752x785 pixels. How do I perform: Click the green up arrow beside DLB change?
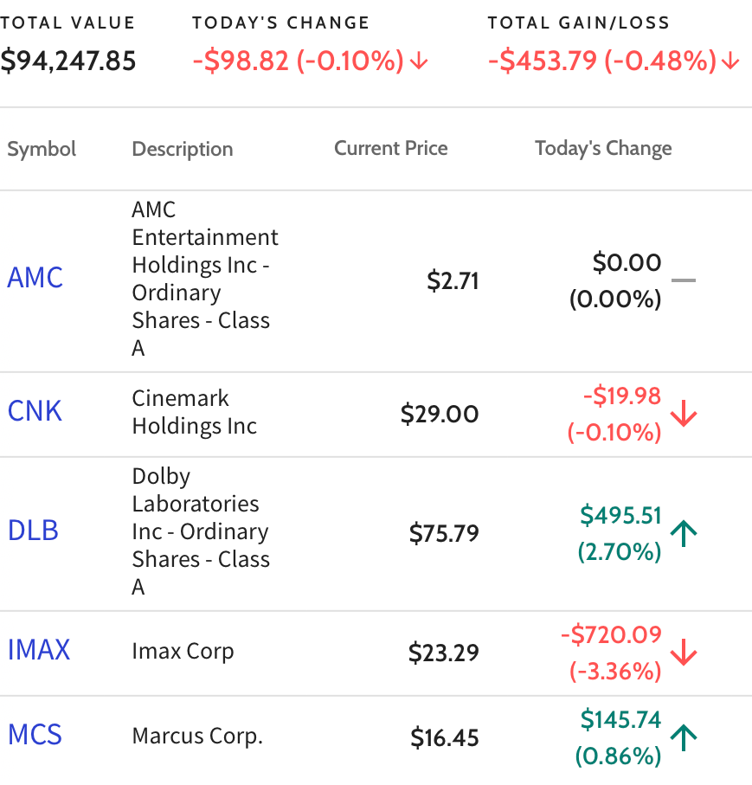point(684,533)
